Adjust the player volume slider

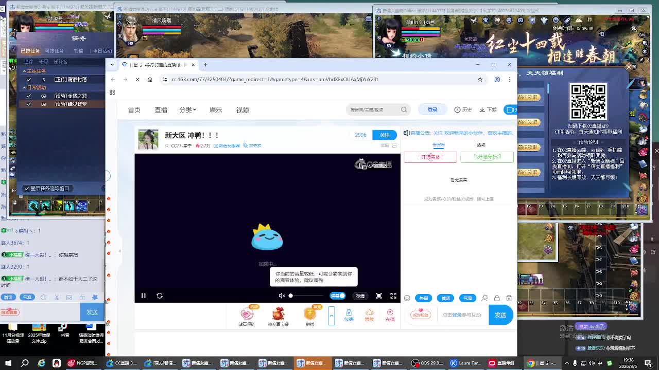306,295
